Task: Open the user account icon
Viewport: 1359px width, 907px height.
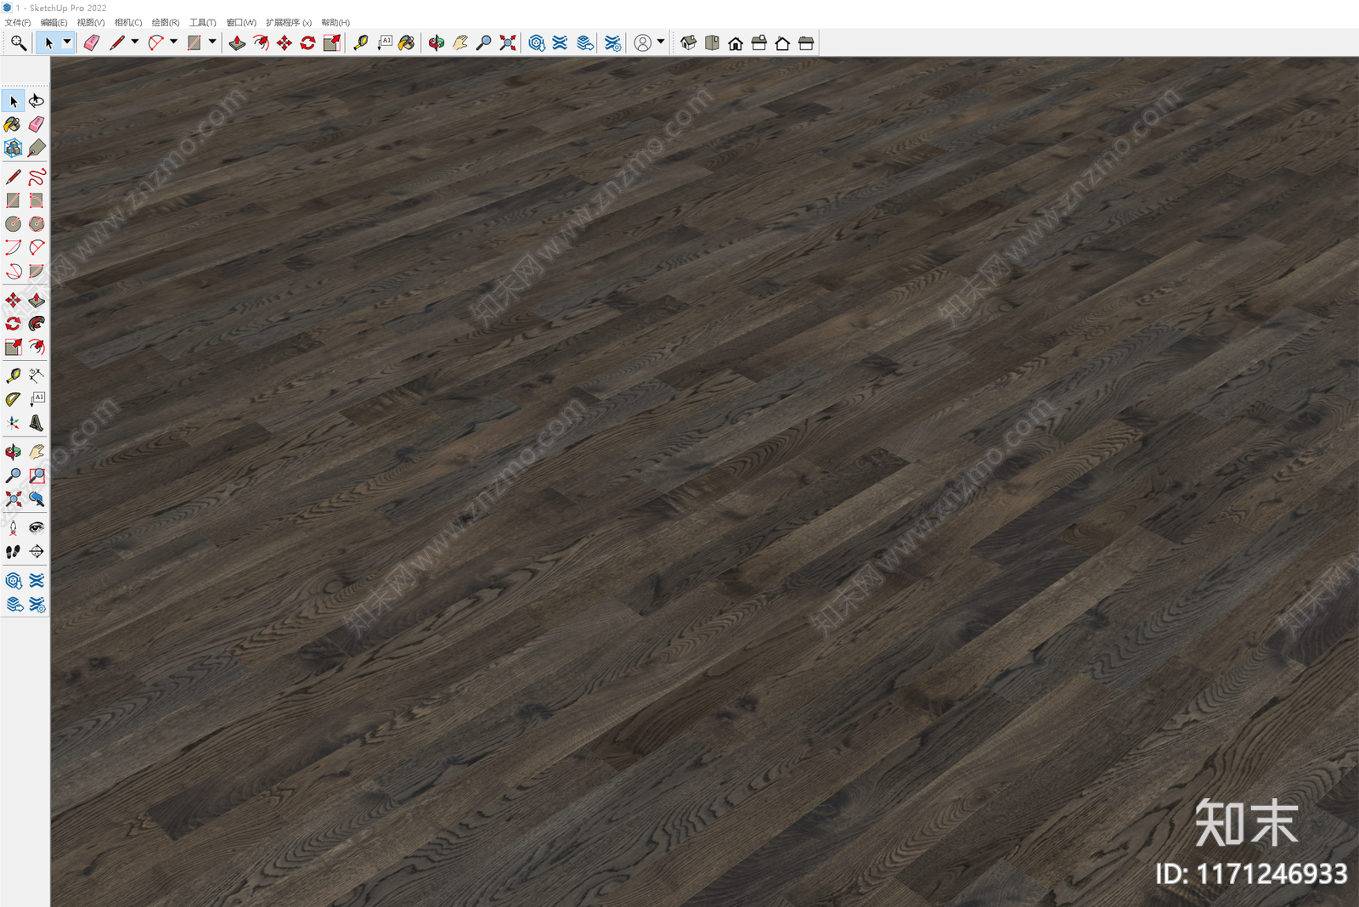Action: pyautogui.click(x=643, y=42)
